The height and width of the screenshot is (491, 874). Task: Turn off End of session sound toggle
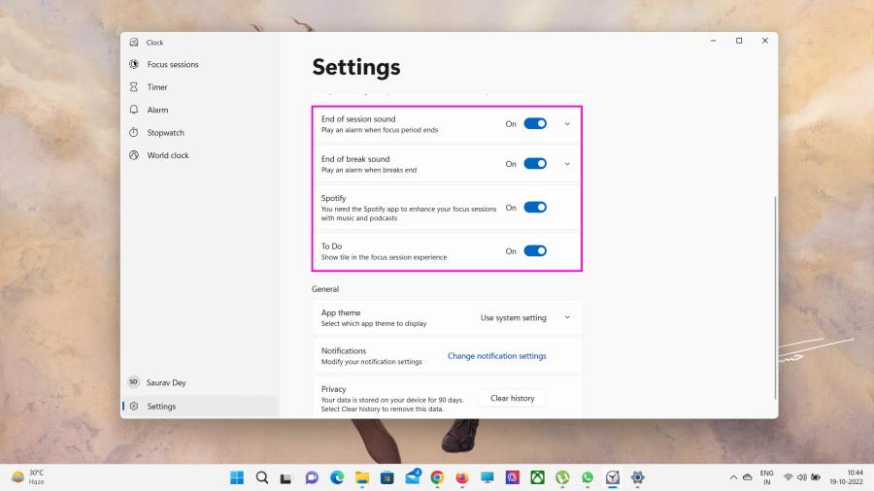(x=535, y=124)
